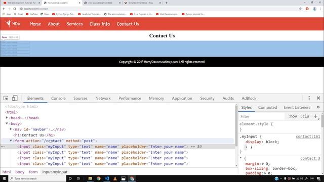This screenshot has width=324, height=182.
Task: Select the body breadcrumb item
Action: [20, 172]
